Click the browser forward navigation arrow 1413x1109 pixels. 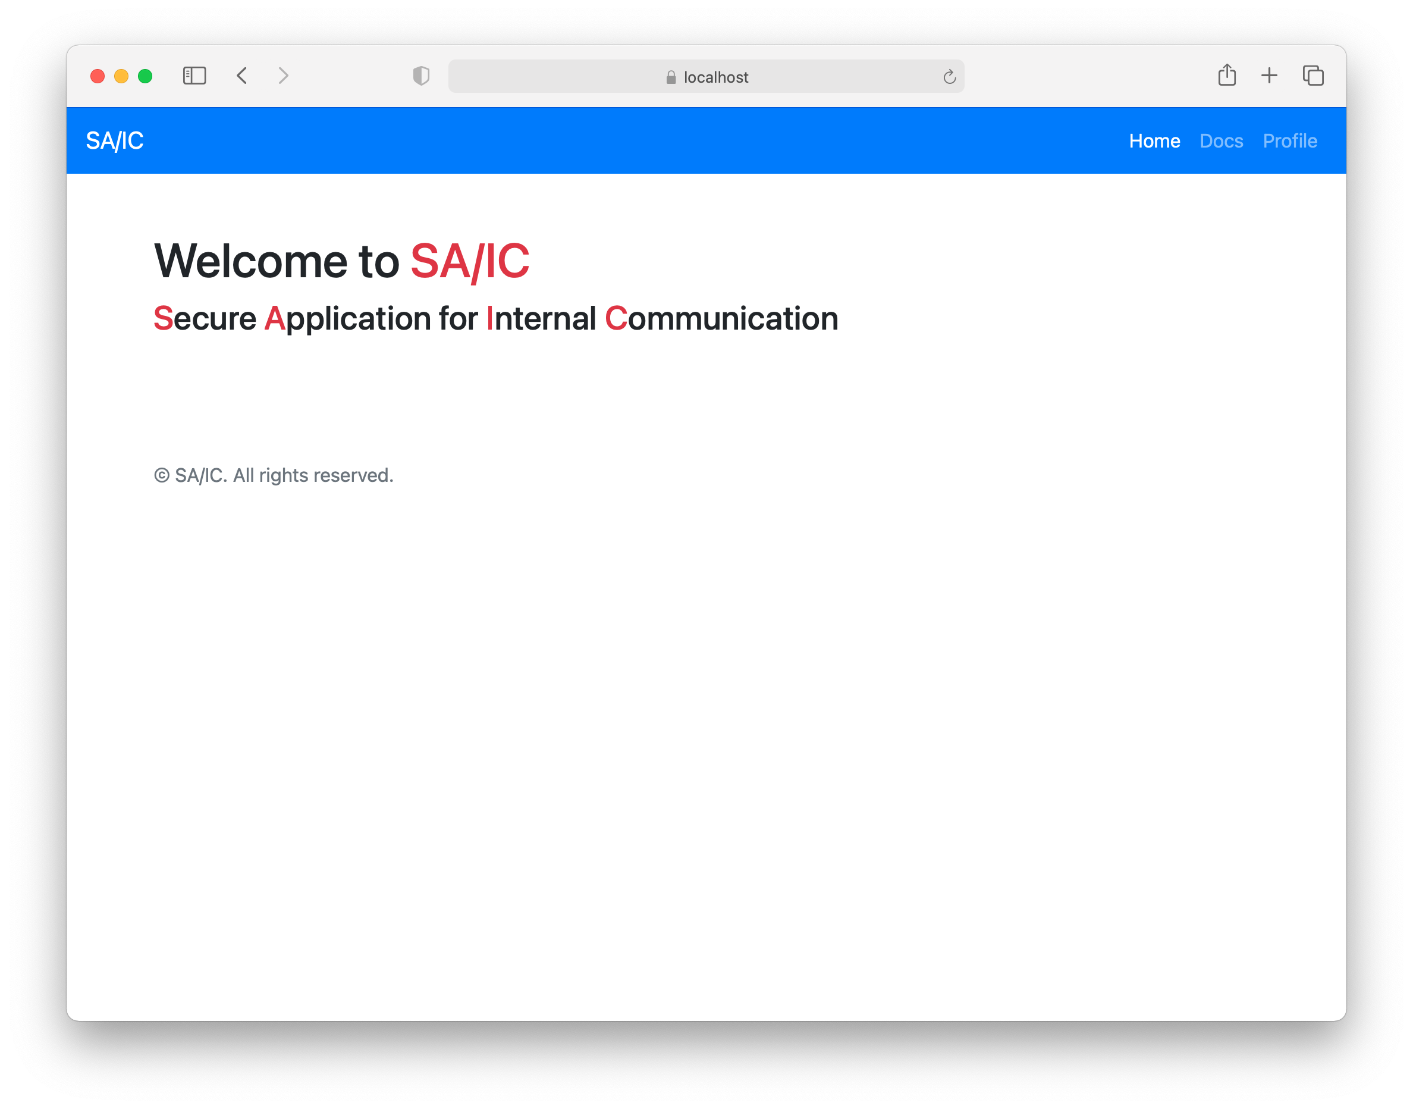283,77
